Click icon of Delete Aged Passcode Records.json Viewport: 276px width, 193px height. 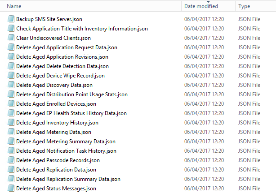pyautogui.click(x=11, y=160)
